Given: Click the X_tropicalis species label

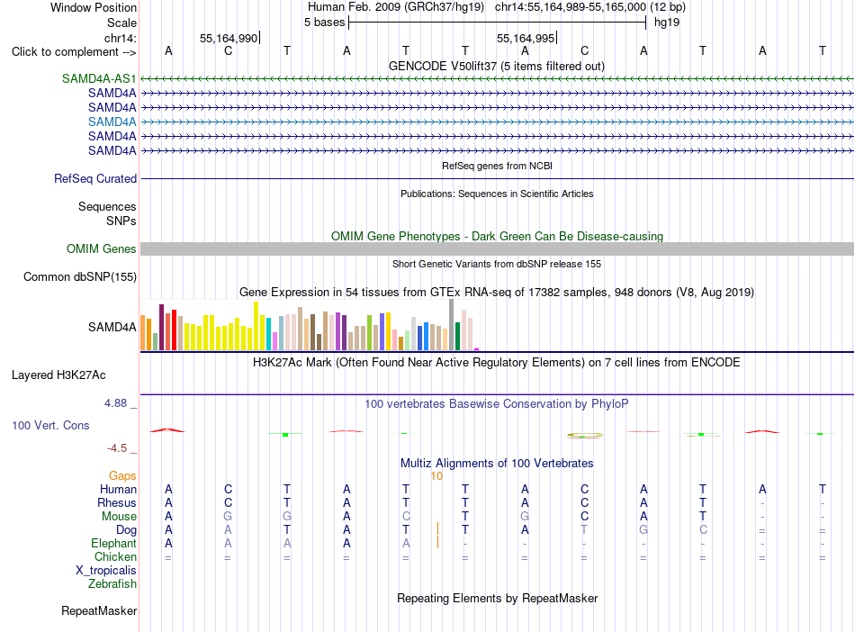Looking at the screenshot, I should coord(106,571).
